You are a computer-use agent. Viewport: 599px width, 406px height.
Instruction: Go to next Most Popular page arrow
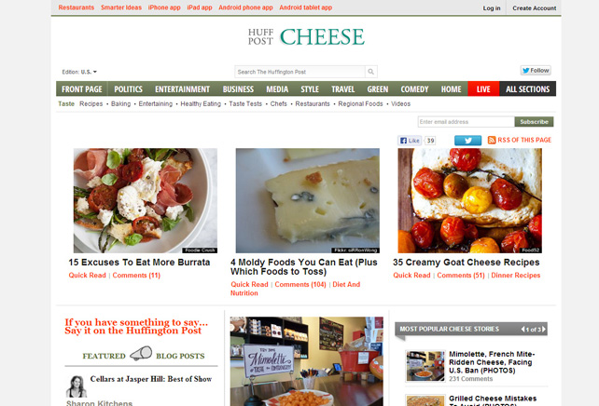pyautogui.click(x=544, y=330)
